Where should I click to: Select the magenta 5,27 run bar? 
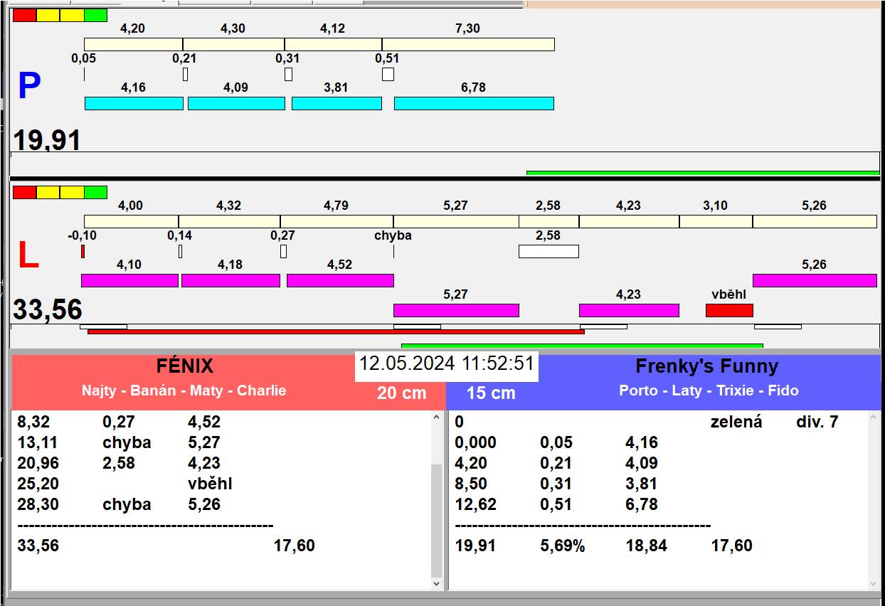pos(456,310)
